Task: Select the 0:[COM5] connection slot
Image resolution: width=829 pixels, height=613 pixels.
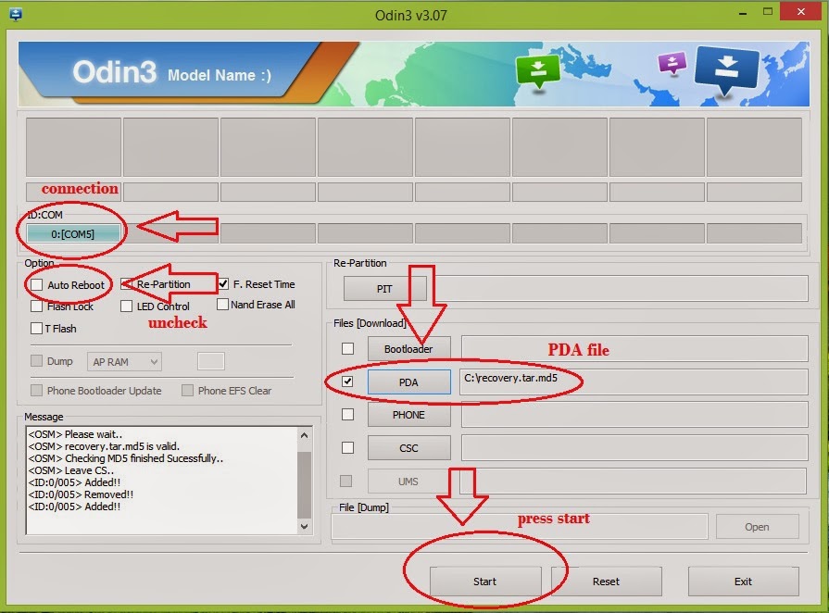Action: click(73, 233)
